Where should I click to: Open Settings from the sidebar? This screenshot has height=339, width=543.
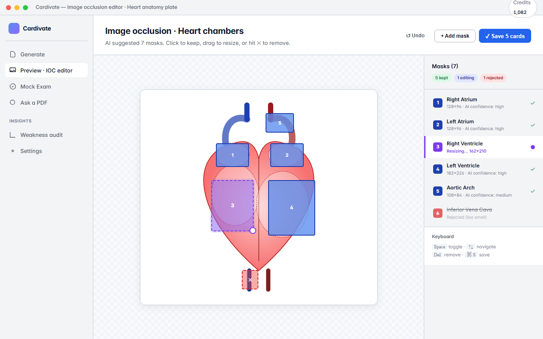[x=46, y=151]
